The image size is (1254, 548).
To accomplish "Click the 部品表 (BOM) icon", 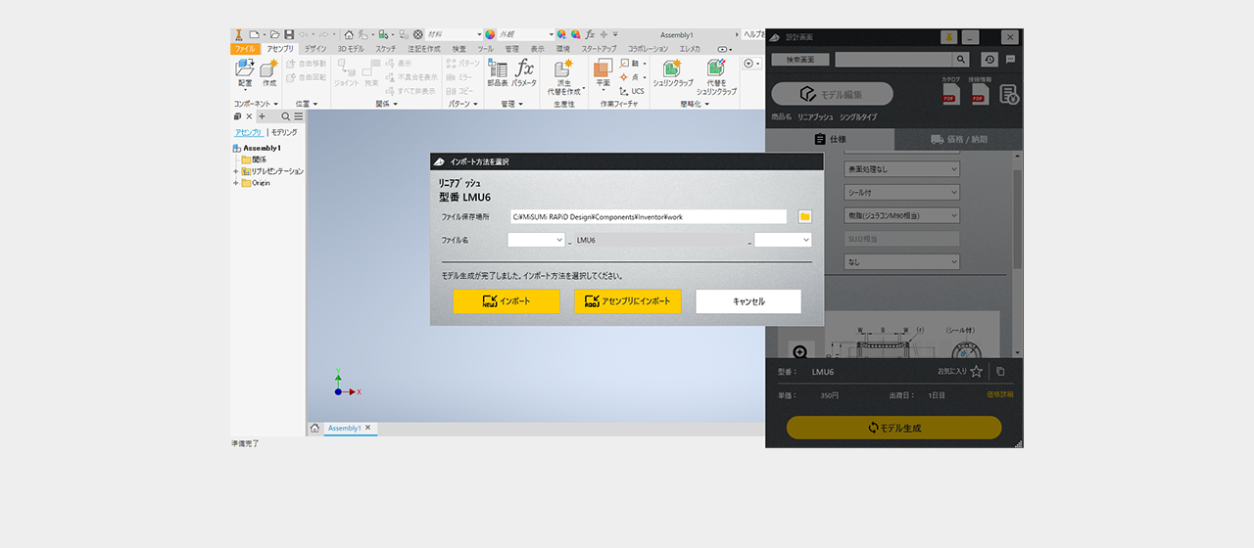I will [498, 71].
